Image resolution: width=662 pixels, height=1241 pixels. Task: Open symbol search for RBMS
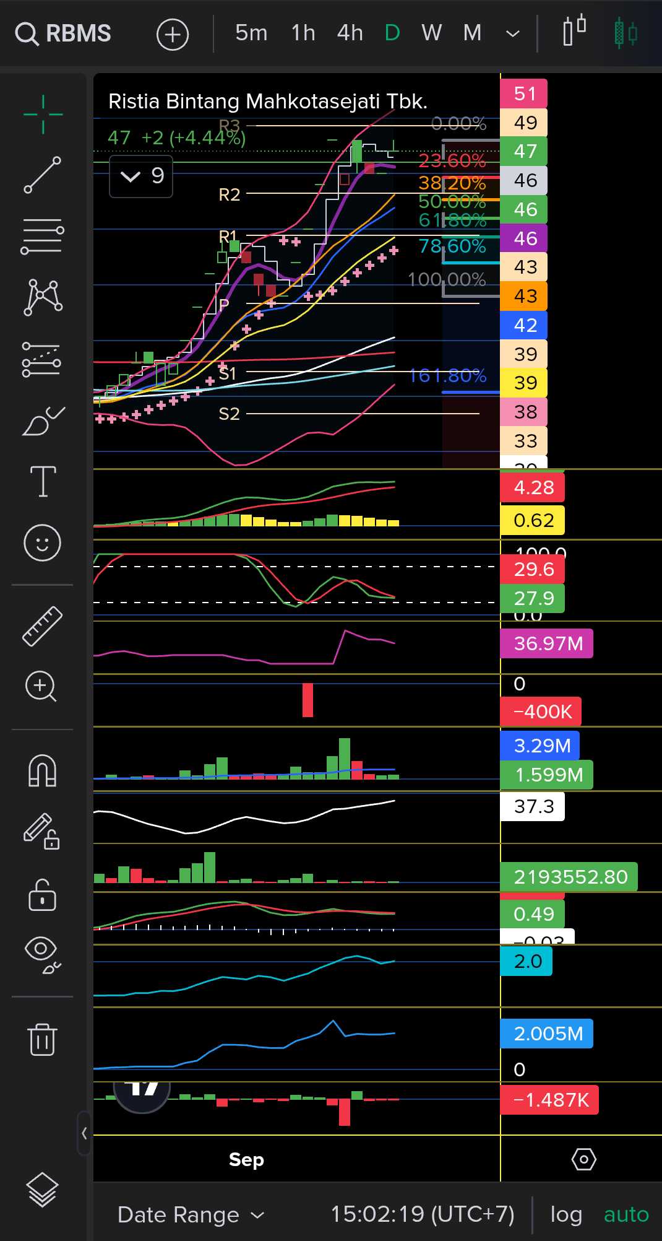[63, 33]
